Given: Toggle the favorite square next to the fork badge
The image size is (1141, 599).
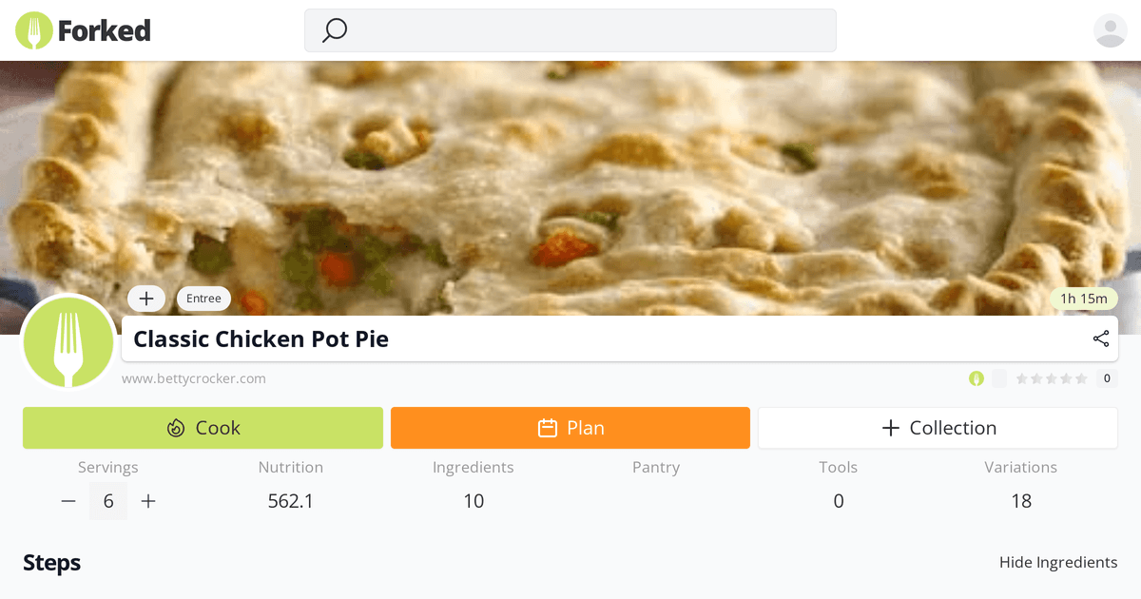Looking at the screenshot, I should tap(998, 378).
